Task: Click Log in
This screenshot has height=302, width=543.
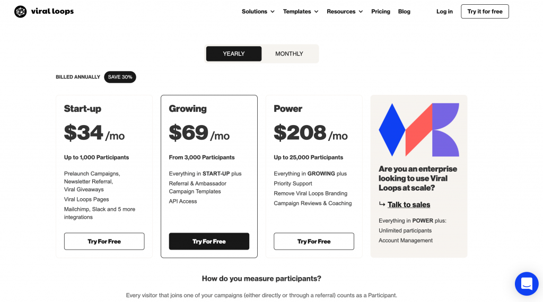Action: (444, 12)
